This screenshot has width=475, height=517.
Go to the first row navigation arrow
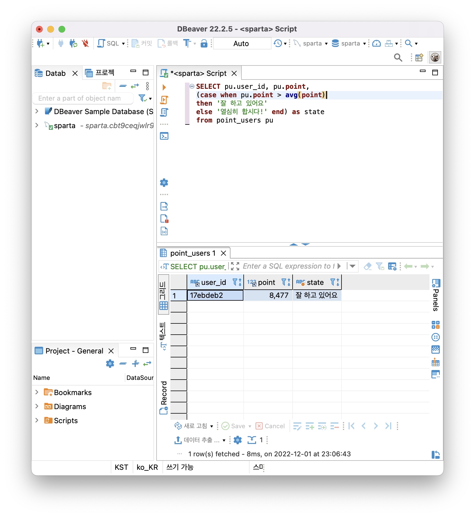pos(351,426)
